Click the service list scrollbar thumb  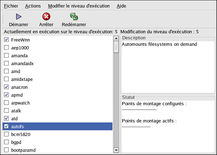[116, 47]
